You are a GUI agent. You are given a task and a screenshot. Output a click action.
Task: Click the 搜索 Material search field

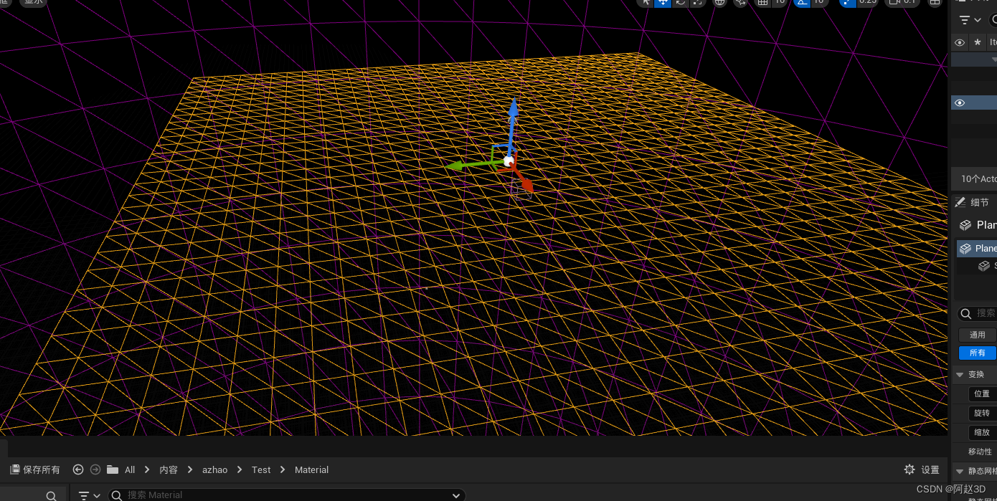pos(287,495)
